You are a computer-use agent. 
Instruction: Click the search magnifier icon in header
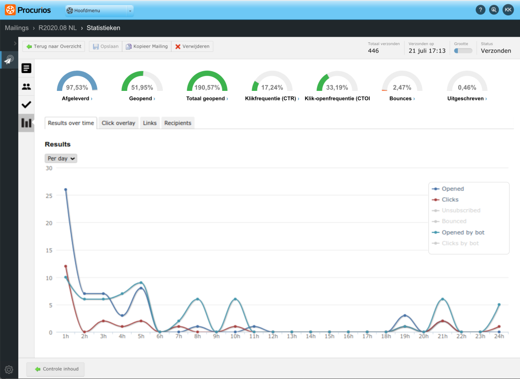tap(494, 10)
